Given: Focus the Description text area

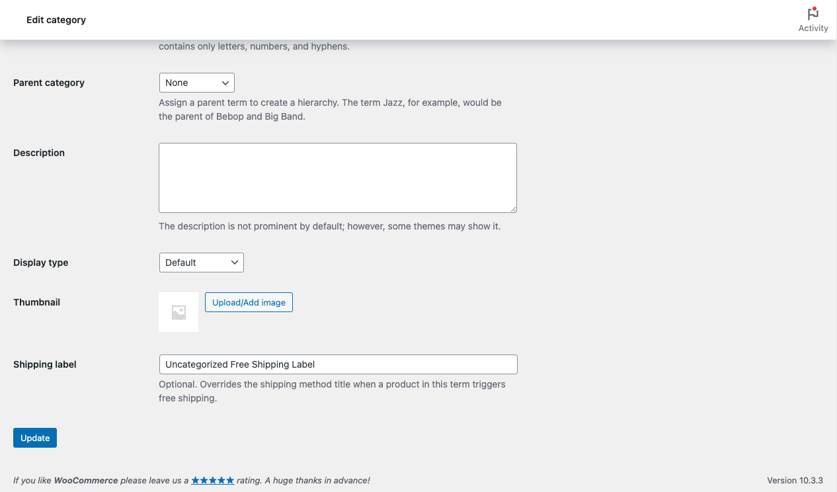Looking at the screenshot, I should click(x=337, y=177).
